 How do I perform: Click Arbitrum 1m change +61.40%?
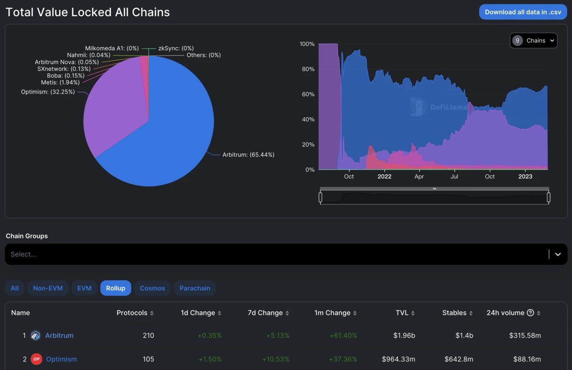tap(343, 335)
